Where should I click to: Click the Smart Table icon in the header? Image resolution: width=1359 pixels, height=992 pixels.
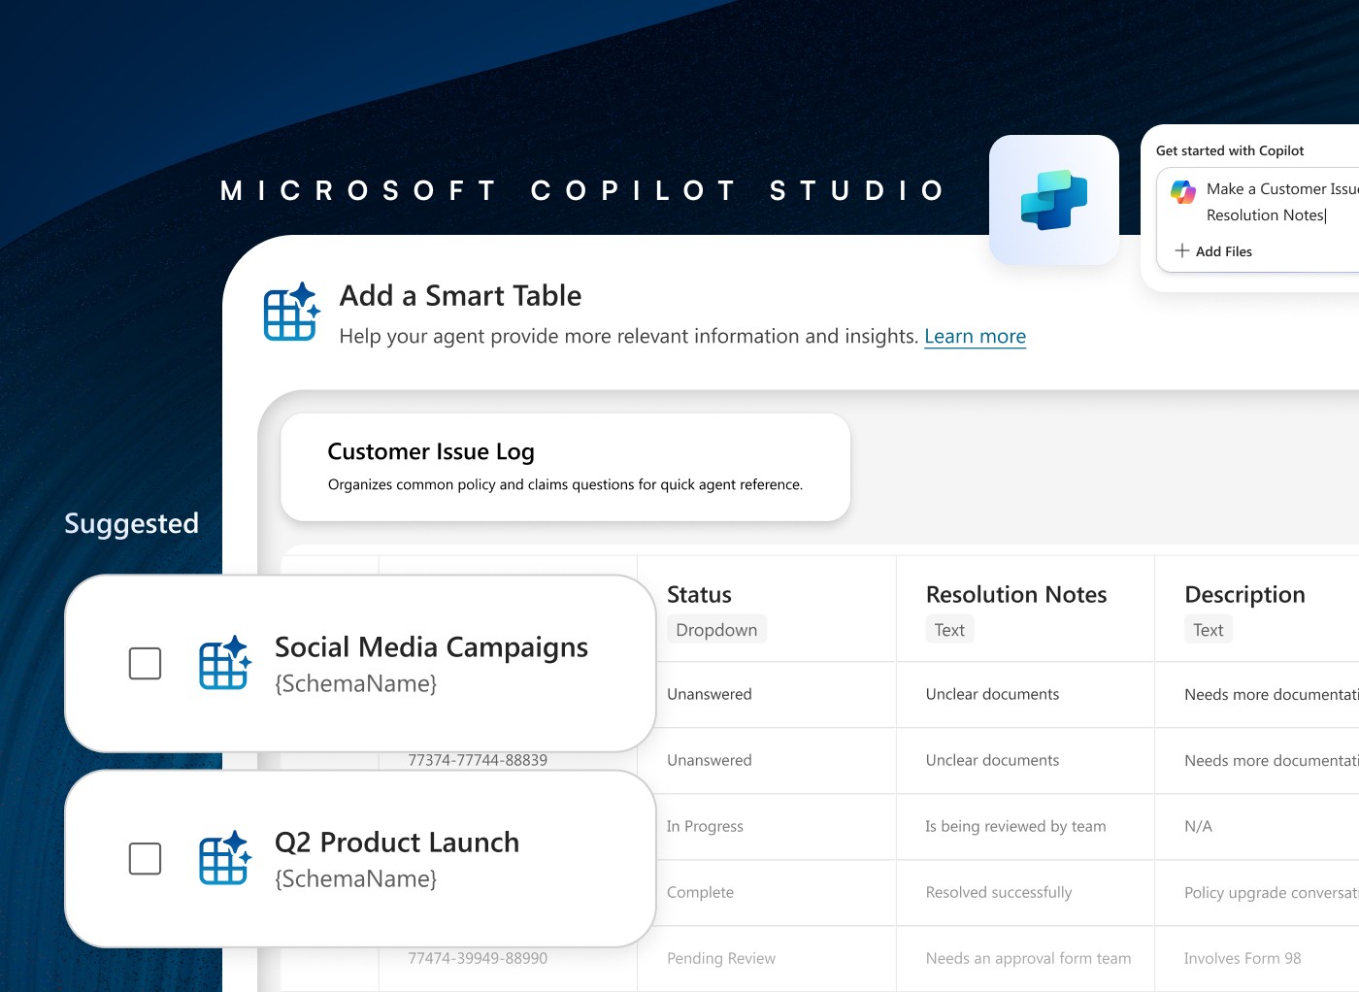coord(292,311)
